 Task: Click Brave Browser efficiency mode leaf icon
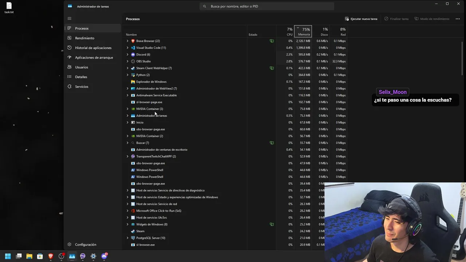click(272, 41)
